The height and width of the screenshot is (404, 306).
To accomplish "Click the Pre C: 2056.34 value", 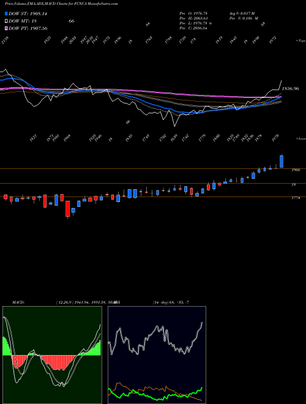I will [193, 28].
